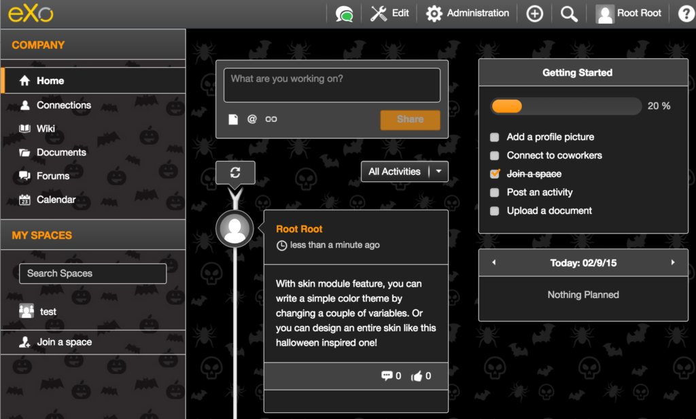The width and height of the screenshot is (696, 419).
Task: Attach a file in the activity composer
Action: (233, 118)
